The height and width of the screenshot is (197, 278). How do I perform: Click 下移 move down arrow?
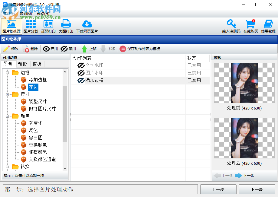[x=108, y=49]
